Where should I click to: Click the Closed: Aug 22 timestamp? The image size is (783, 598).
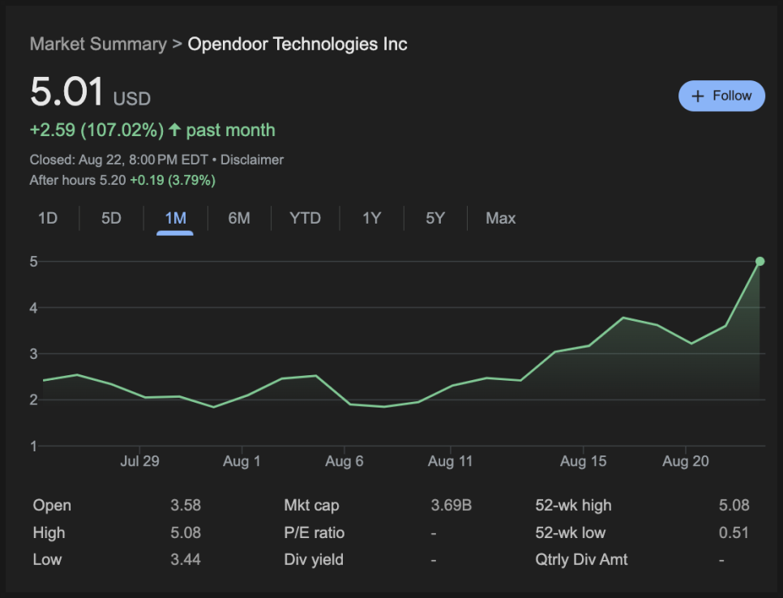pos(119,160)
